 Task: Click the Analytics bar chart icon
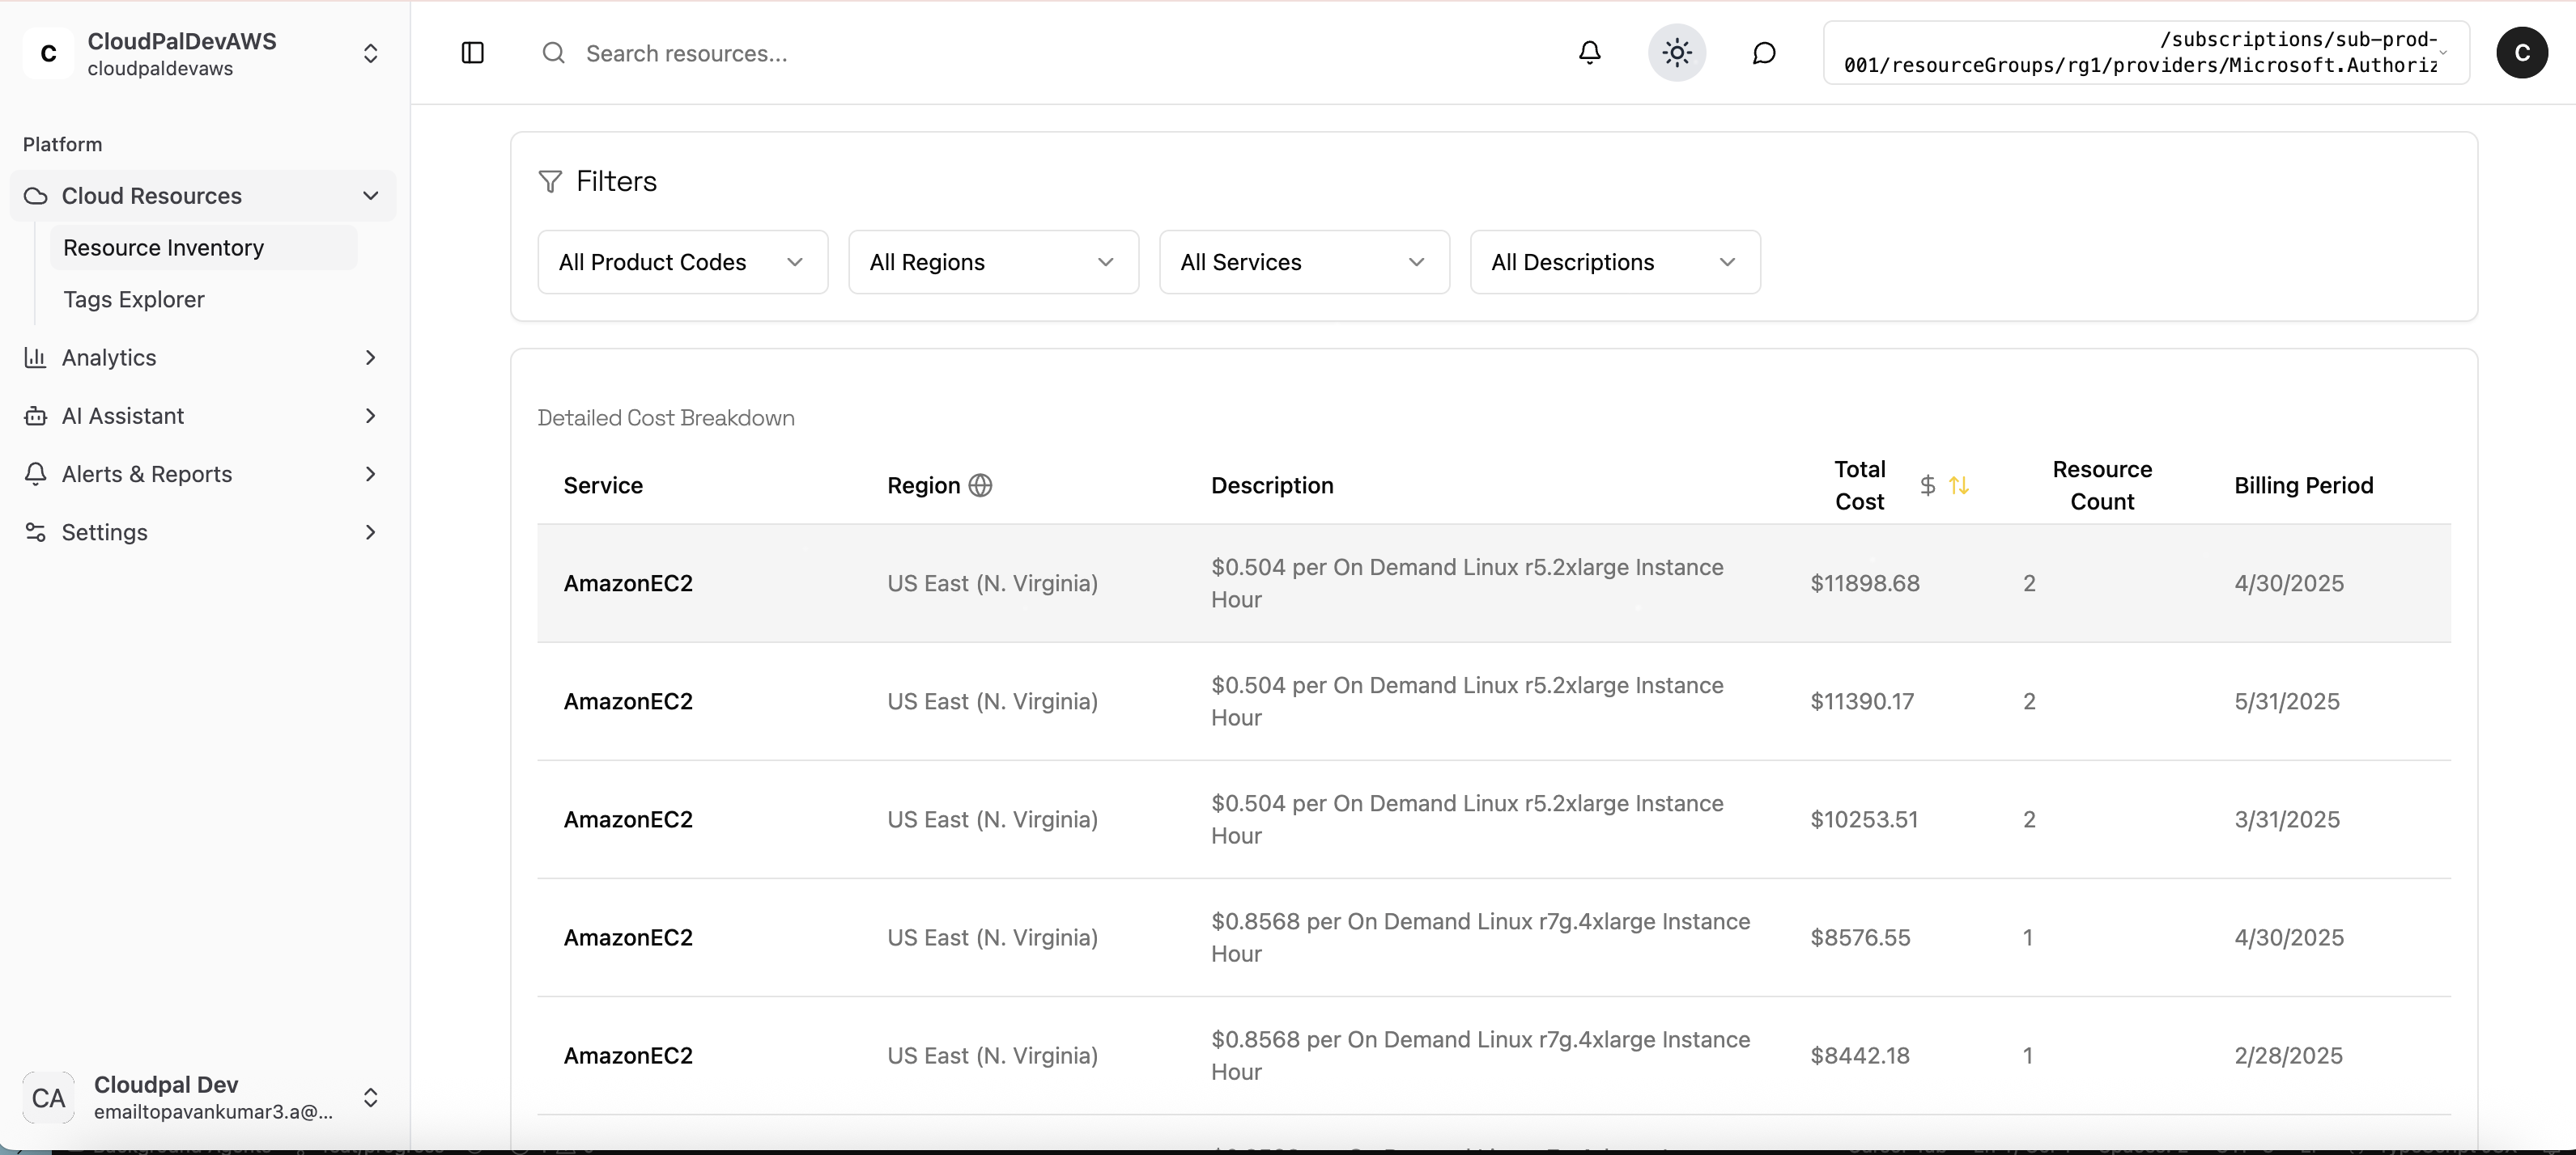(36, 357)
